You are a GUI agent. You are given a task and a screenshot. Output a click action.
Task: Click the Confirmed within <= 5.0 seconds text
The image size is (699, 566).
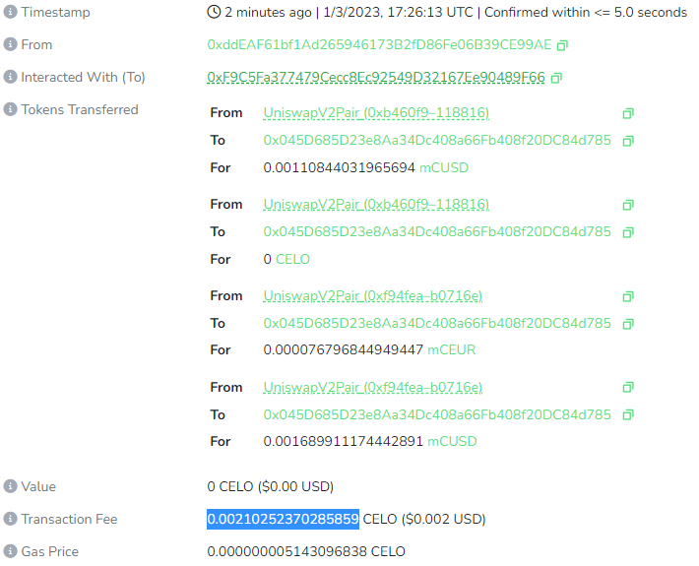click(x=586, y=12)
